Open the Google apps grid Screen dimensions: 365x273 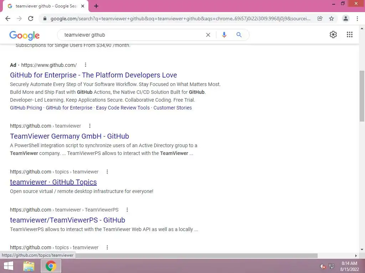[x=350, y=34]
